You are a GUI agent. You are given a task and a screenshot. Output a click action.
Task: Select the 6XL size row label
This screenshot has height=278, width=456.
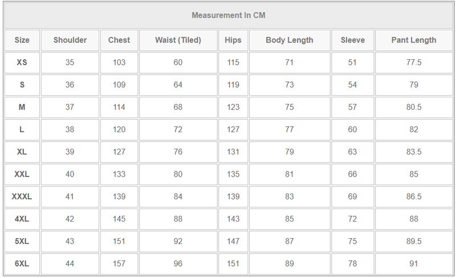coord(22,264)
